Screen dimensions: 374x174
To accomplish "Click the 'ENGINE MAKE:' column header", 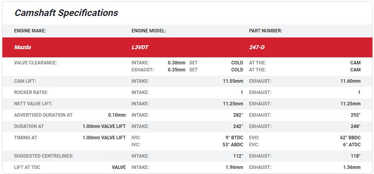I will 30,31.
